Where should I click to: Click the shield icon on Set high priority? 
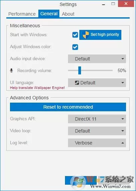click(x=86, y=35)
